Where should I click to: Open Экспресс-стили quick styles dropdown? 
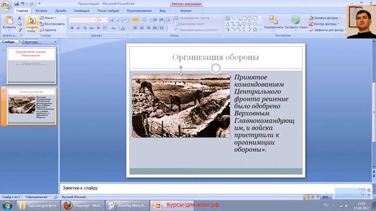[296, 23]
